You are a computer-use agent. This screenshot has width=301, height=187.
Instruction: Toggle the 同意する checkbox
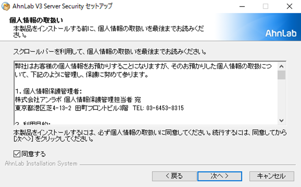pos(17,154)
